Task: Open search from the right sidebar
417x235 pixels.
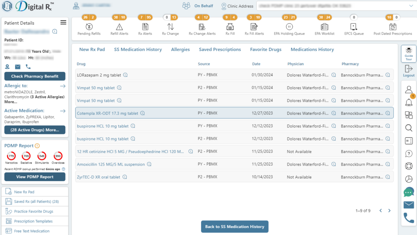Action: [x=408, y=128]
